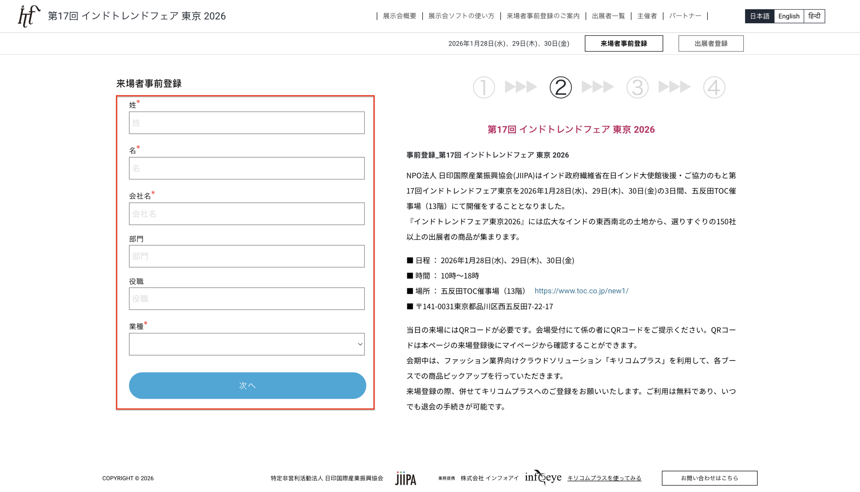Click step 1 circle indicator

pyautogui.click(x=484, y=88)
